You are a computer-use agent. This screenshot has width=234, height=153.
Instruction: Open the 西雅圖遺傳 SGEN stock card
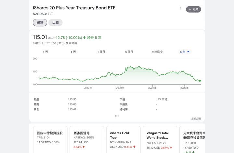tap(87, 139)
